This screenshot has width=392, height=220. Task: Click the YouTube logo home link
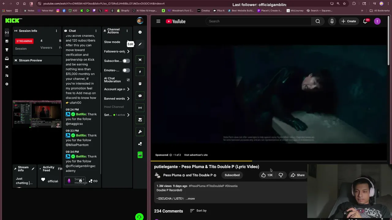pyautogui.click(x=176, y=21)
